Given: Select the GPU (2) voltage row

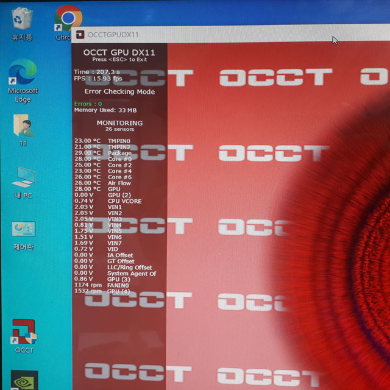Looking at the screenshot, I should point(102,195).
